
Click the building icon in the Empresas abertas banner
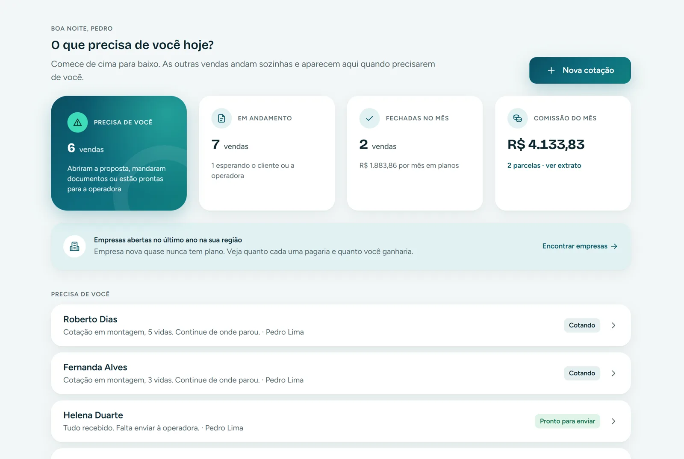[74, 246]
